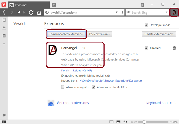Open Keyboard shortcuts link
Viewport: 179px width, 124px height.
[x=161, y=103]
